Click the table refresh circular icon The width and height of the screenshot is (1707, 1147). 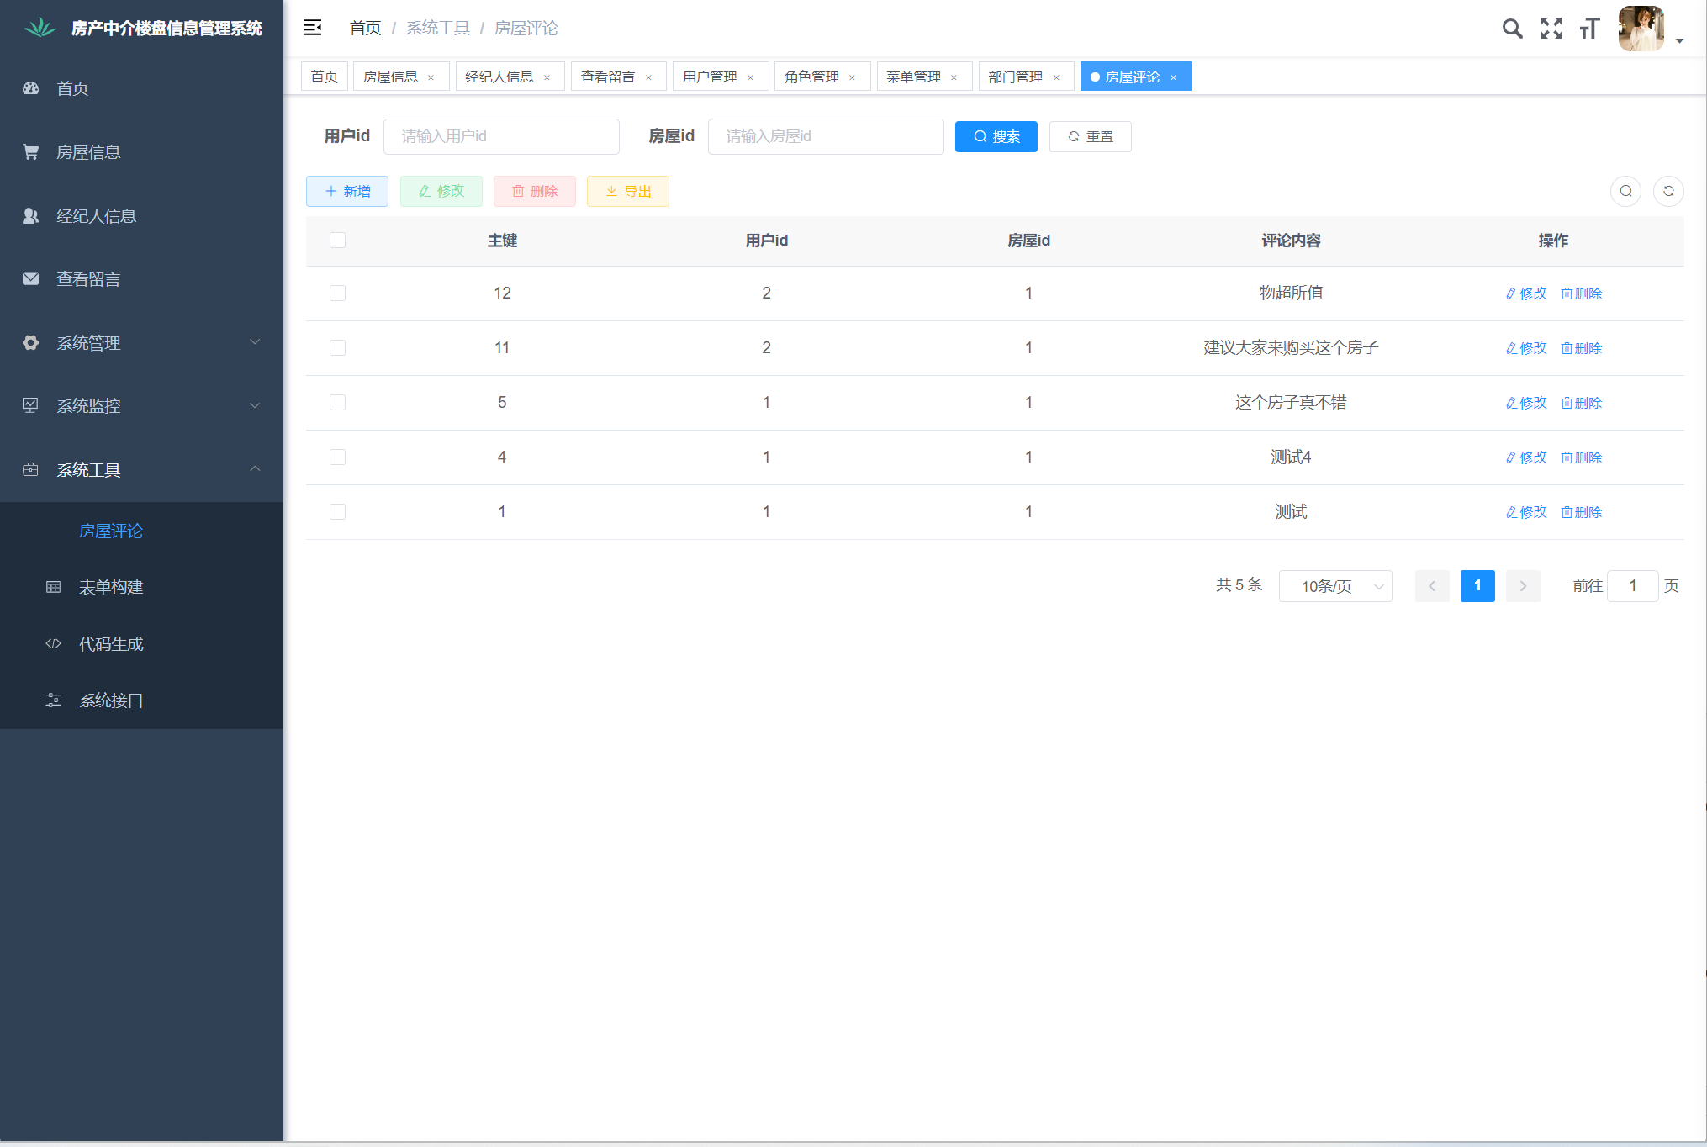(x=1668, y=191)
